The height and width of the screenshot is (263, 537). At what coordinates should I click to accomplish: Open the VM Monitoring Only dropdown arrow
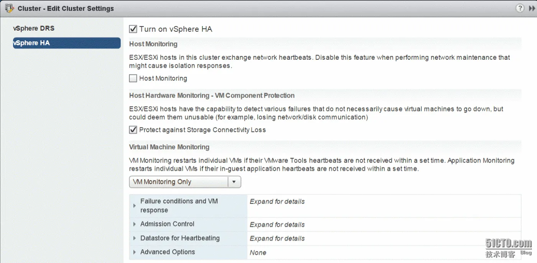point(234,182)
